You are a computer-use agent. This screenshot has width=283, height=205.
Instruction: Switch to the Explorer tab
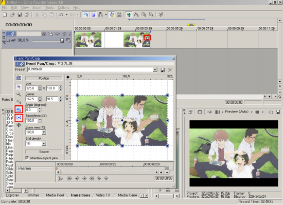pyautogui.click(x=12, y=195)
